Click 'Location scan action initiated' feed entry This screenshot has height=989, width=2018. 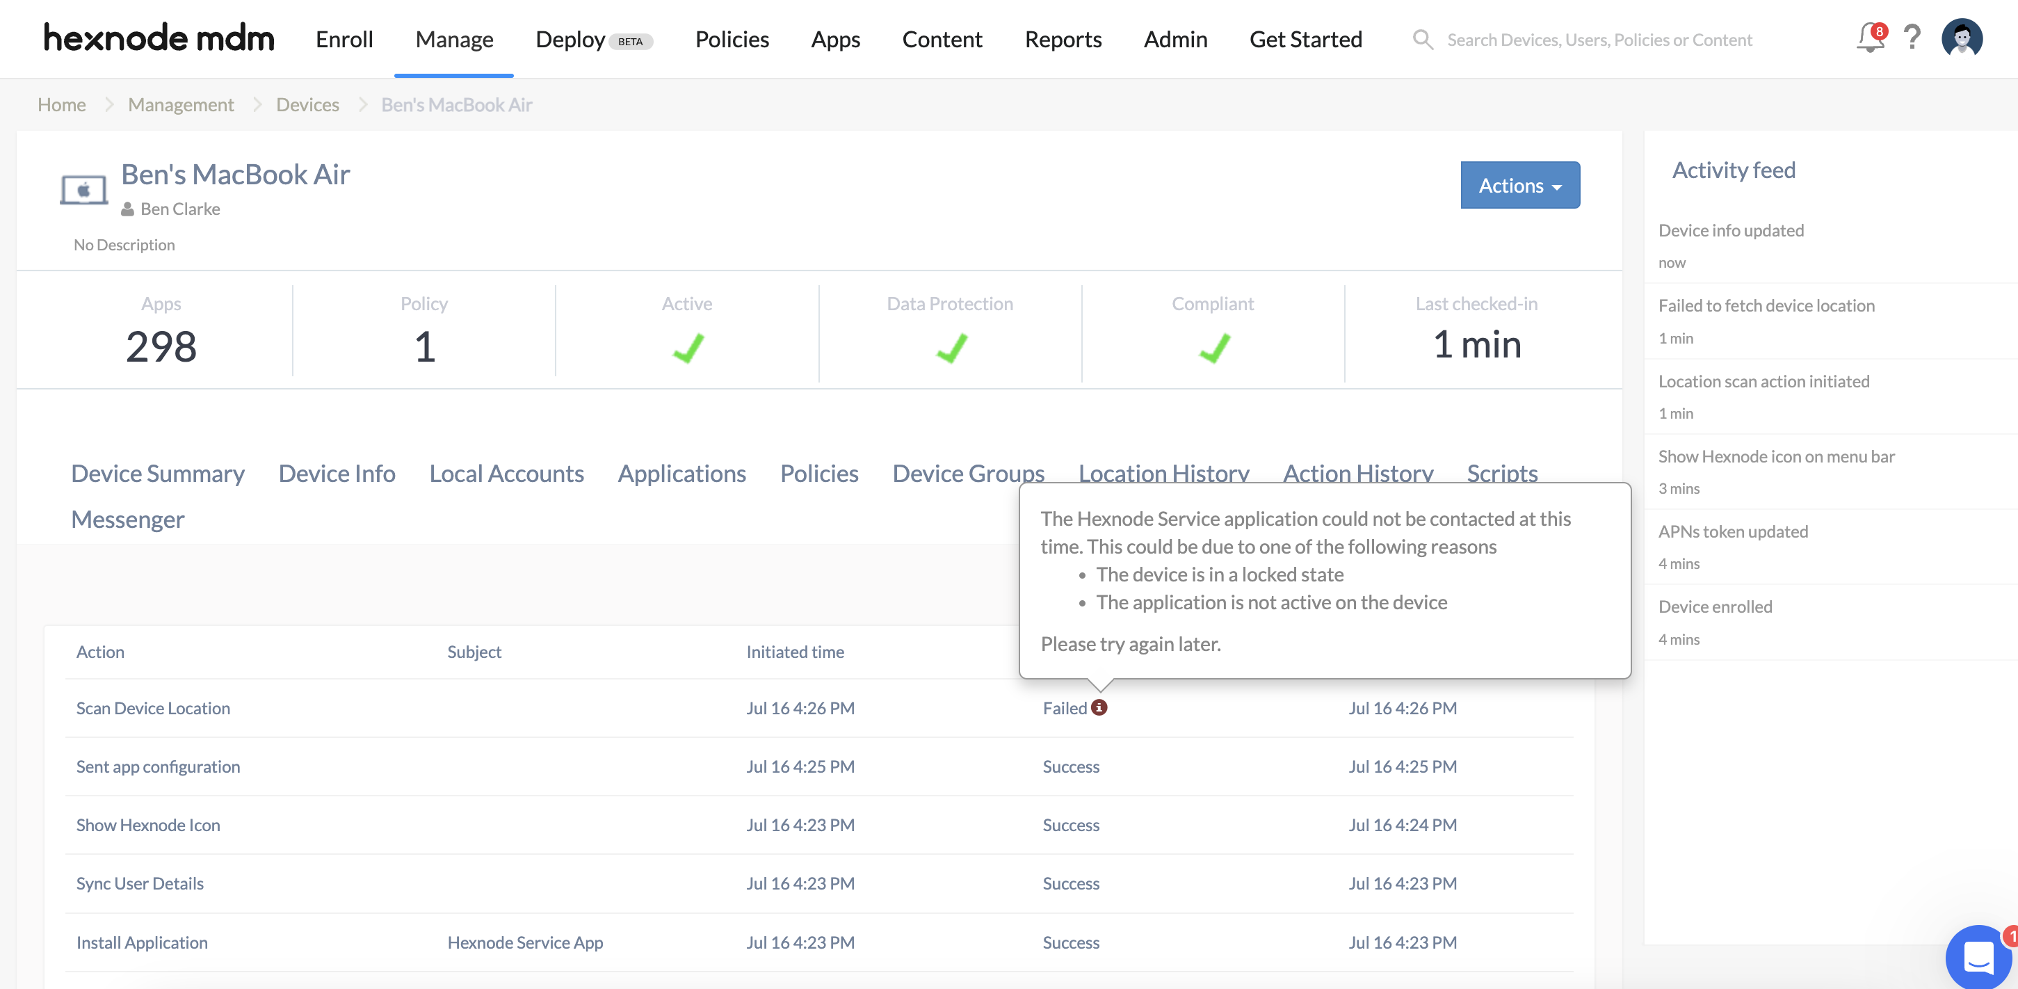(x=1764, y=381)
